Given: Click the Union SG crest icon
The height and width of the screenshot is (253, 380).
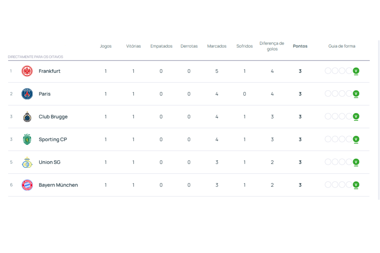Looking at the screenshot, I should [27, 162].
